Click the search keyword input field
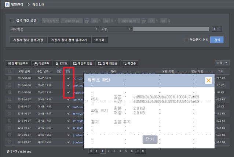 coord(171,29)
